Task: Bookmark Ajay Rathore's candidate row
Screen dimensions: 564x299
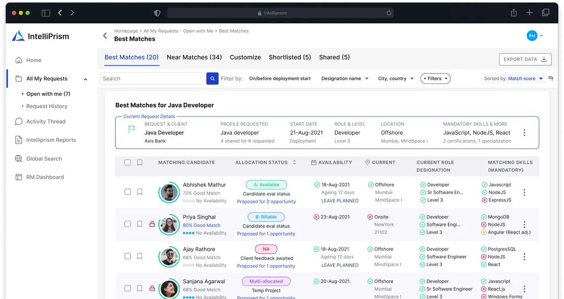Action: click(x=140, y=256)
